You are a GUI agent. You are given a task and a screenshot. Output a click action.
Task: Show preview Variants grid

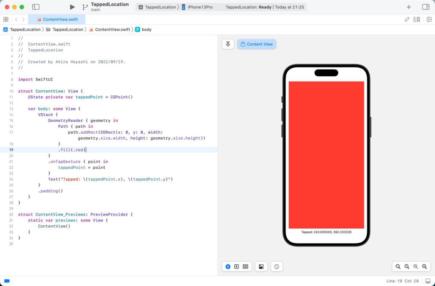(x=246, y=266)
